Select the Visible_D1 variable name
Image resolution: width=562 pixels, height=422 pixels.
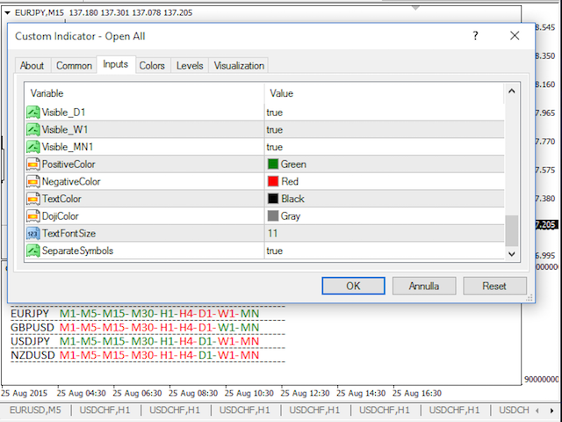[63, 113]
